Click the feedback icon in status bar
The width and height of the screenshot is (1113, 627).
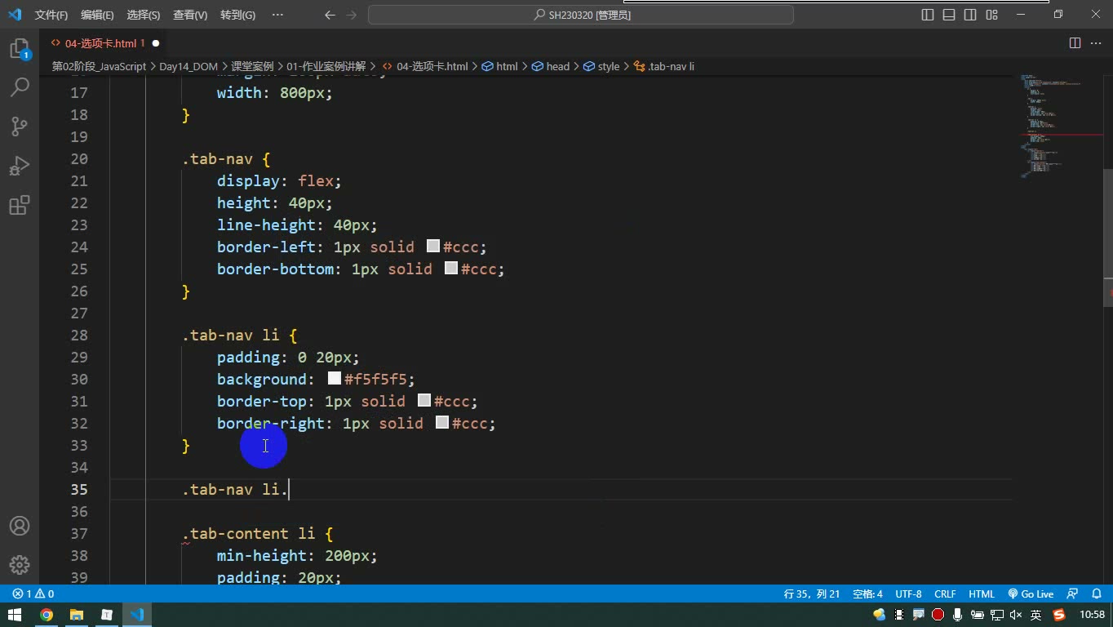(x=1073, y=594)
